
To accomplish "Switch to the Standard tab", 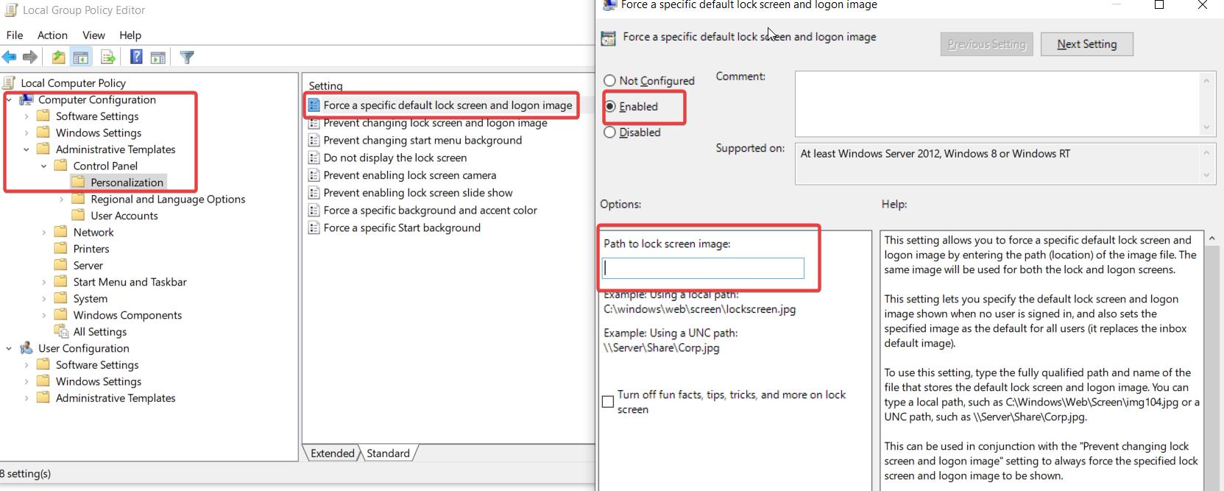I will pos(388,453).
